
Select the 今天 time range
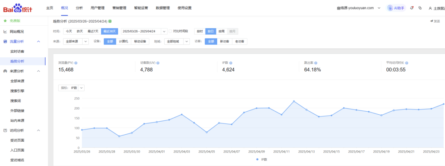pyautogui.click(x=69, y=31)
